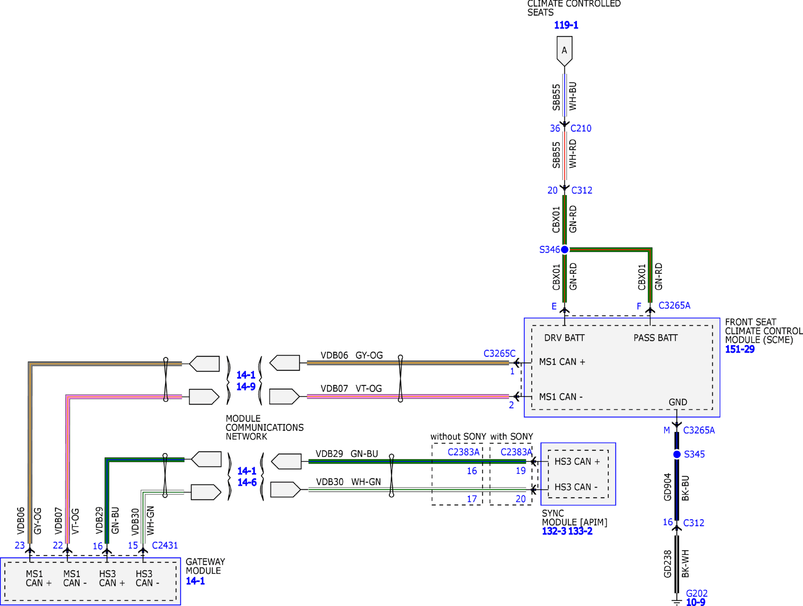Open the 132-3 SYNC module reference
The height and width of the screenshot is (606, 803).
pos(554,532)
